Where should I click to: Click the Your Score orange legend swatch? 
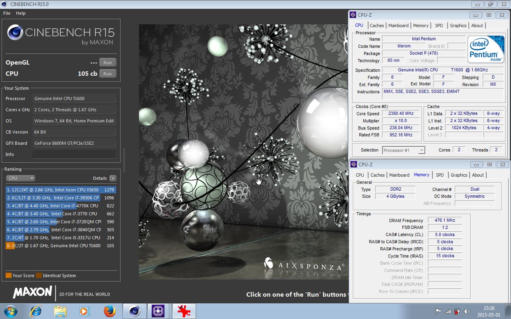coord(8,276)
